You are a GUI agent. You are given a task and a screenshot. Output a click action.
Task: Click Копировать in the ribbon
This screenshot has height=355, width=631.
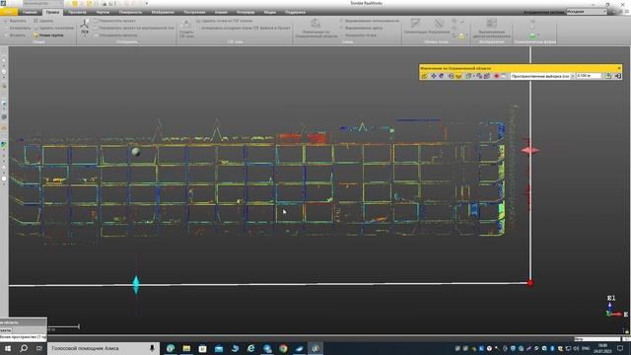[17, 28]
